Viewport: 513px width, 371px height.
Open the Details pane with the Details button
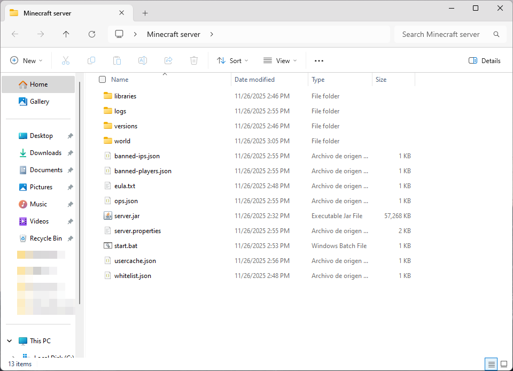(x=484, y=60)
